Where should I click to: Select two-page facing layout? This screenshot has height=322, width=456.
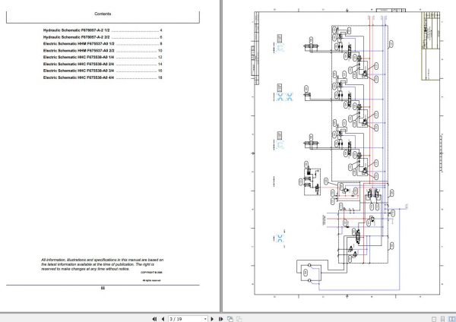click(452, 319)
